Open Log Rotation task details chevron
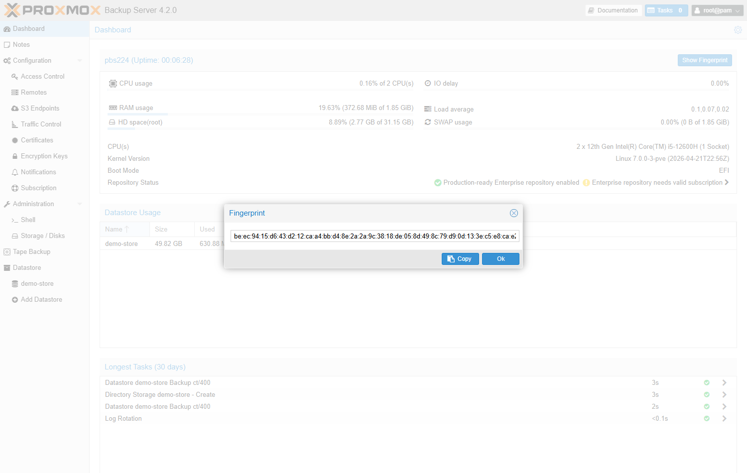747x473 pixels. [x=725, y=419]
